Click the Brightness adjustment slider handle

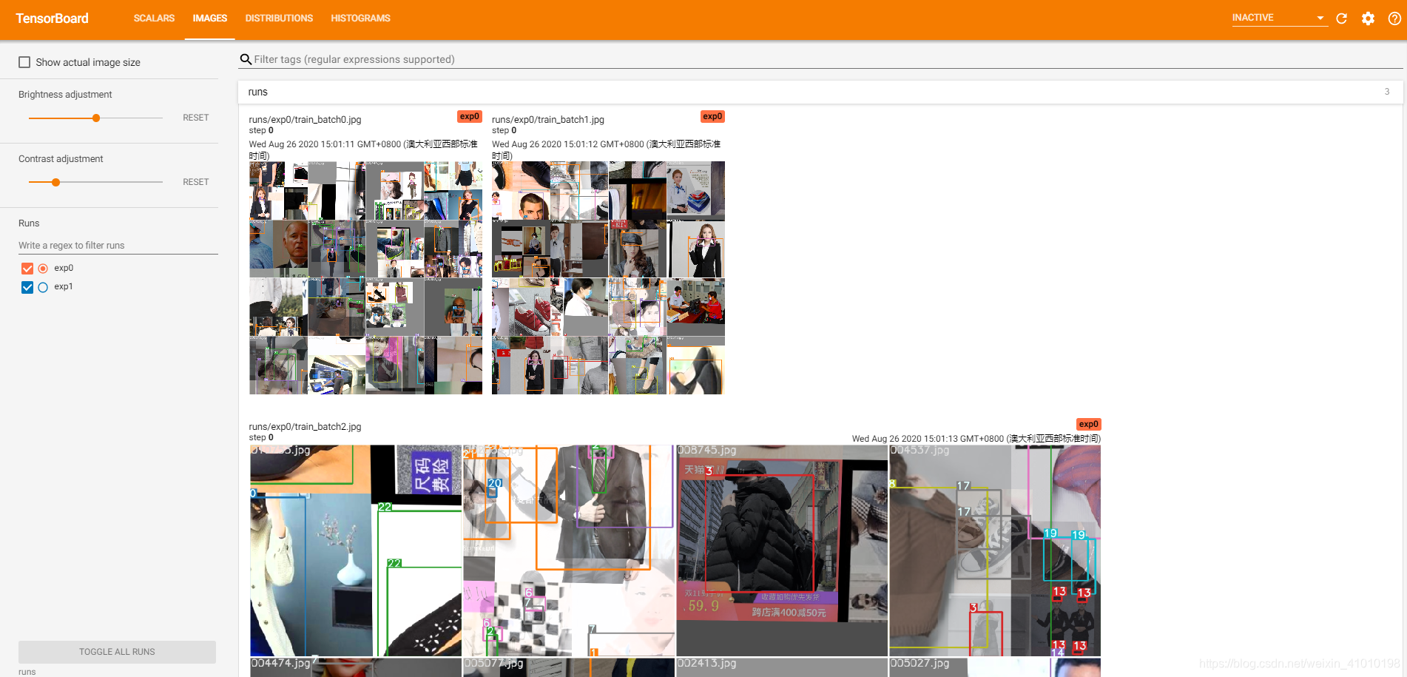(x=96, y=118)
